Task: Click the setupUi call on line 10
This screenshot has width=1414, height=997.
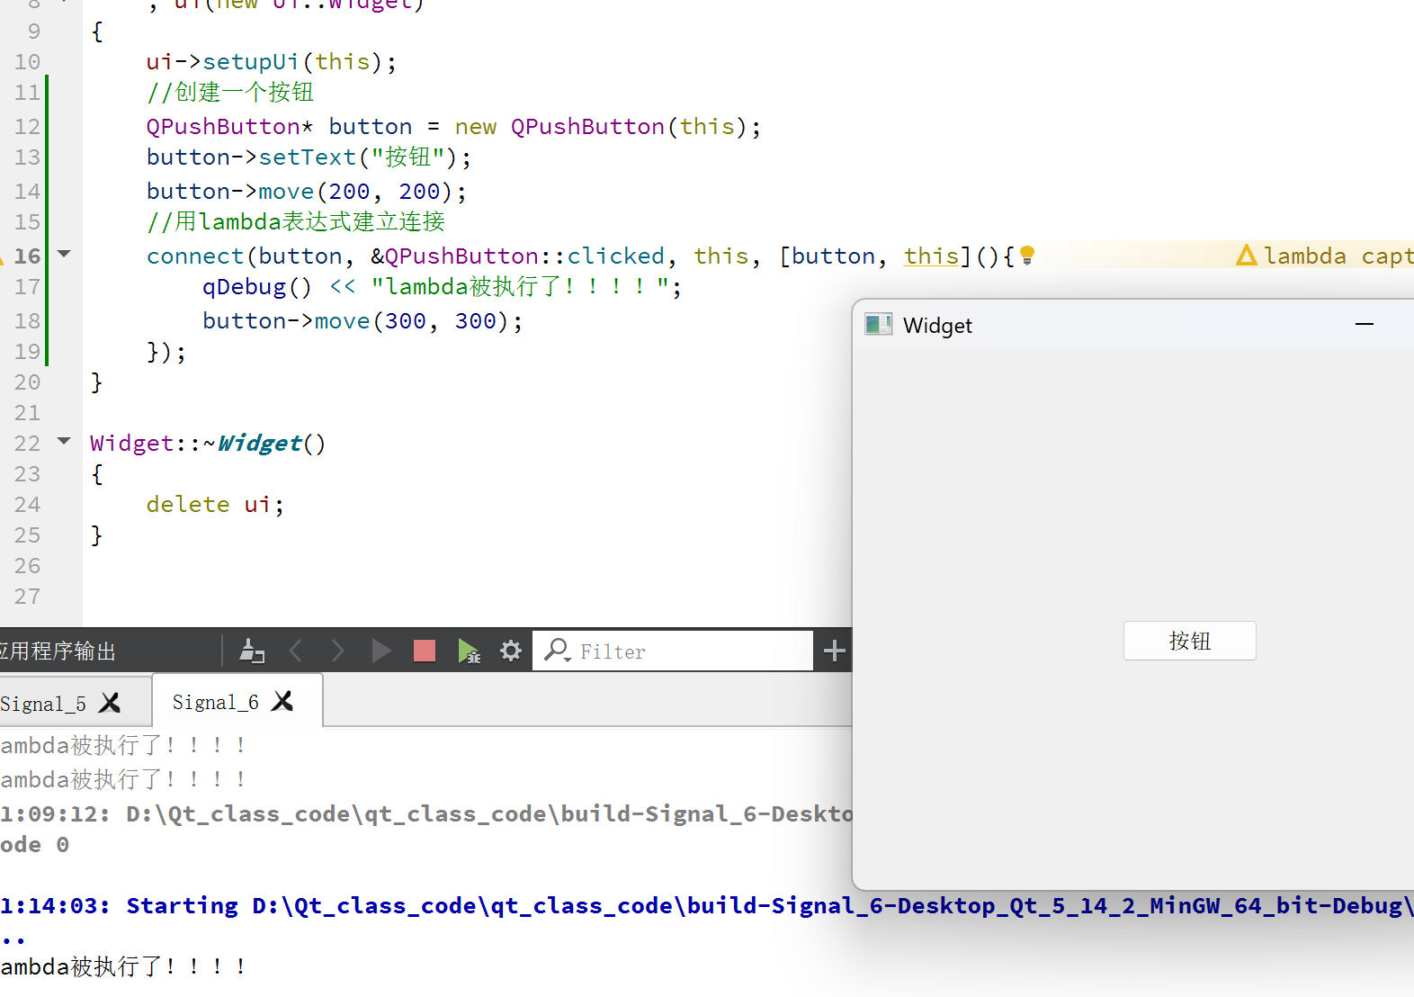Action: (x=251, y=61)
